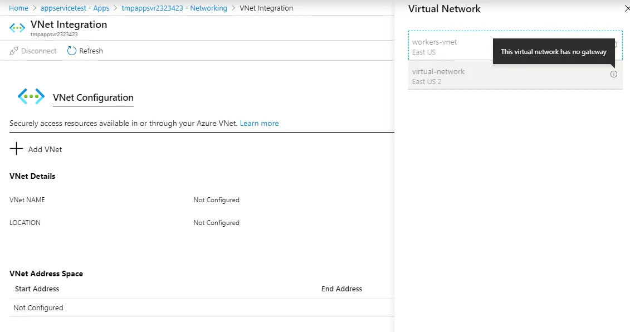630x332 pixels.
Task: Click the Start Address column header
Action: [x=37, y=289]
